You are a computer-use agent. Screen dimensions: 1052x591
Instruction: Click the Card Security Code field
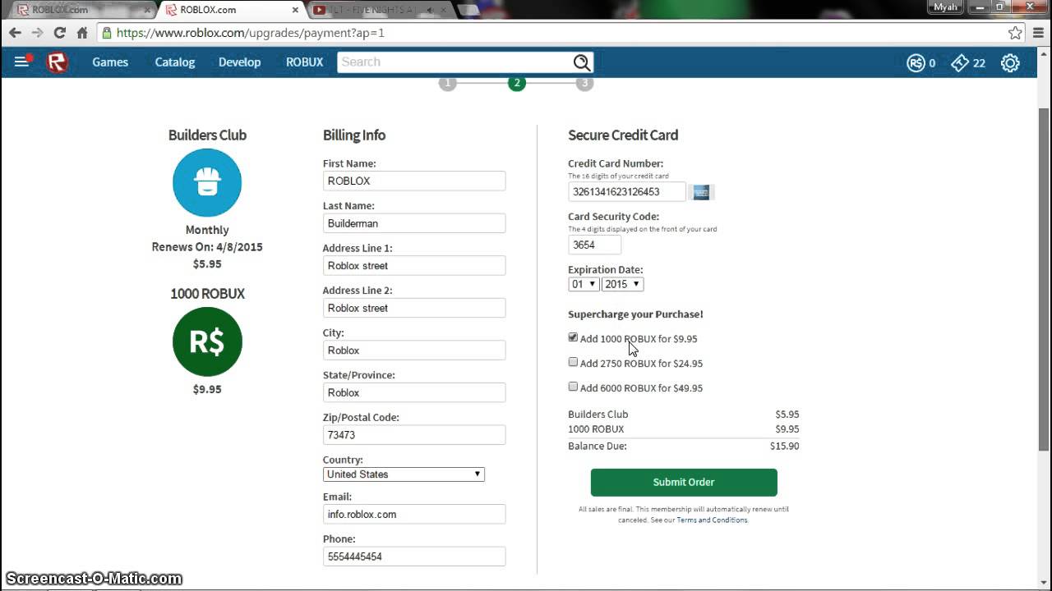[594, 245]
